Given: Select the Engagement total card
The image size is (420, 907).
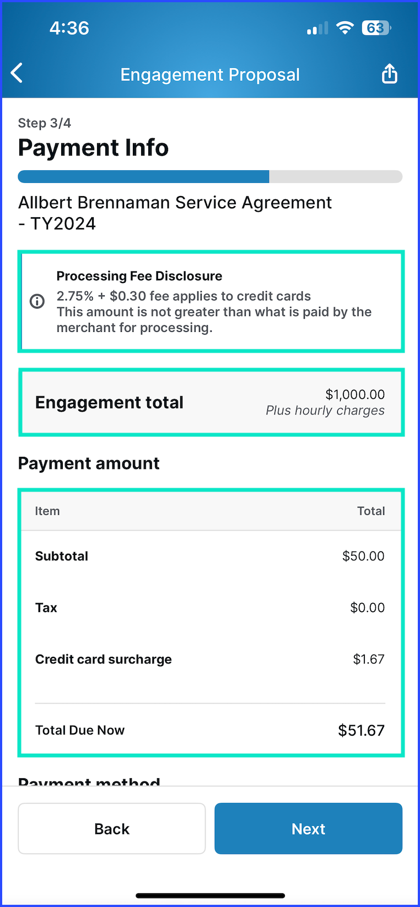Looking at the screenshot, I should tap(212, 402).
